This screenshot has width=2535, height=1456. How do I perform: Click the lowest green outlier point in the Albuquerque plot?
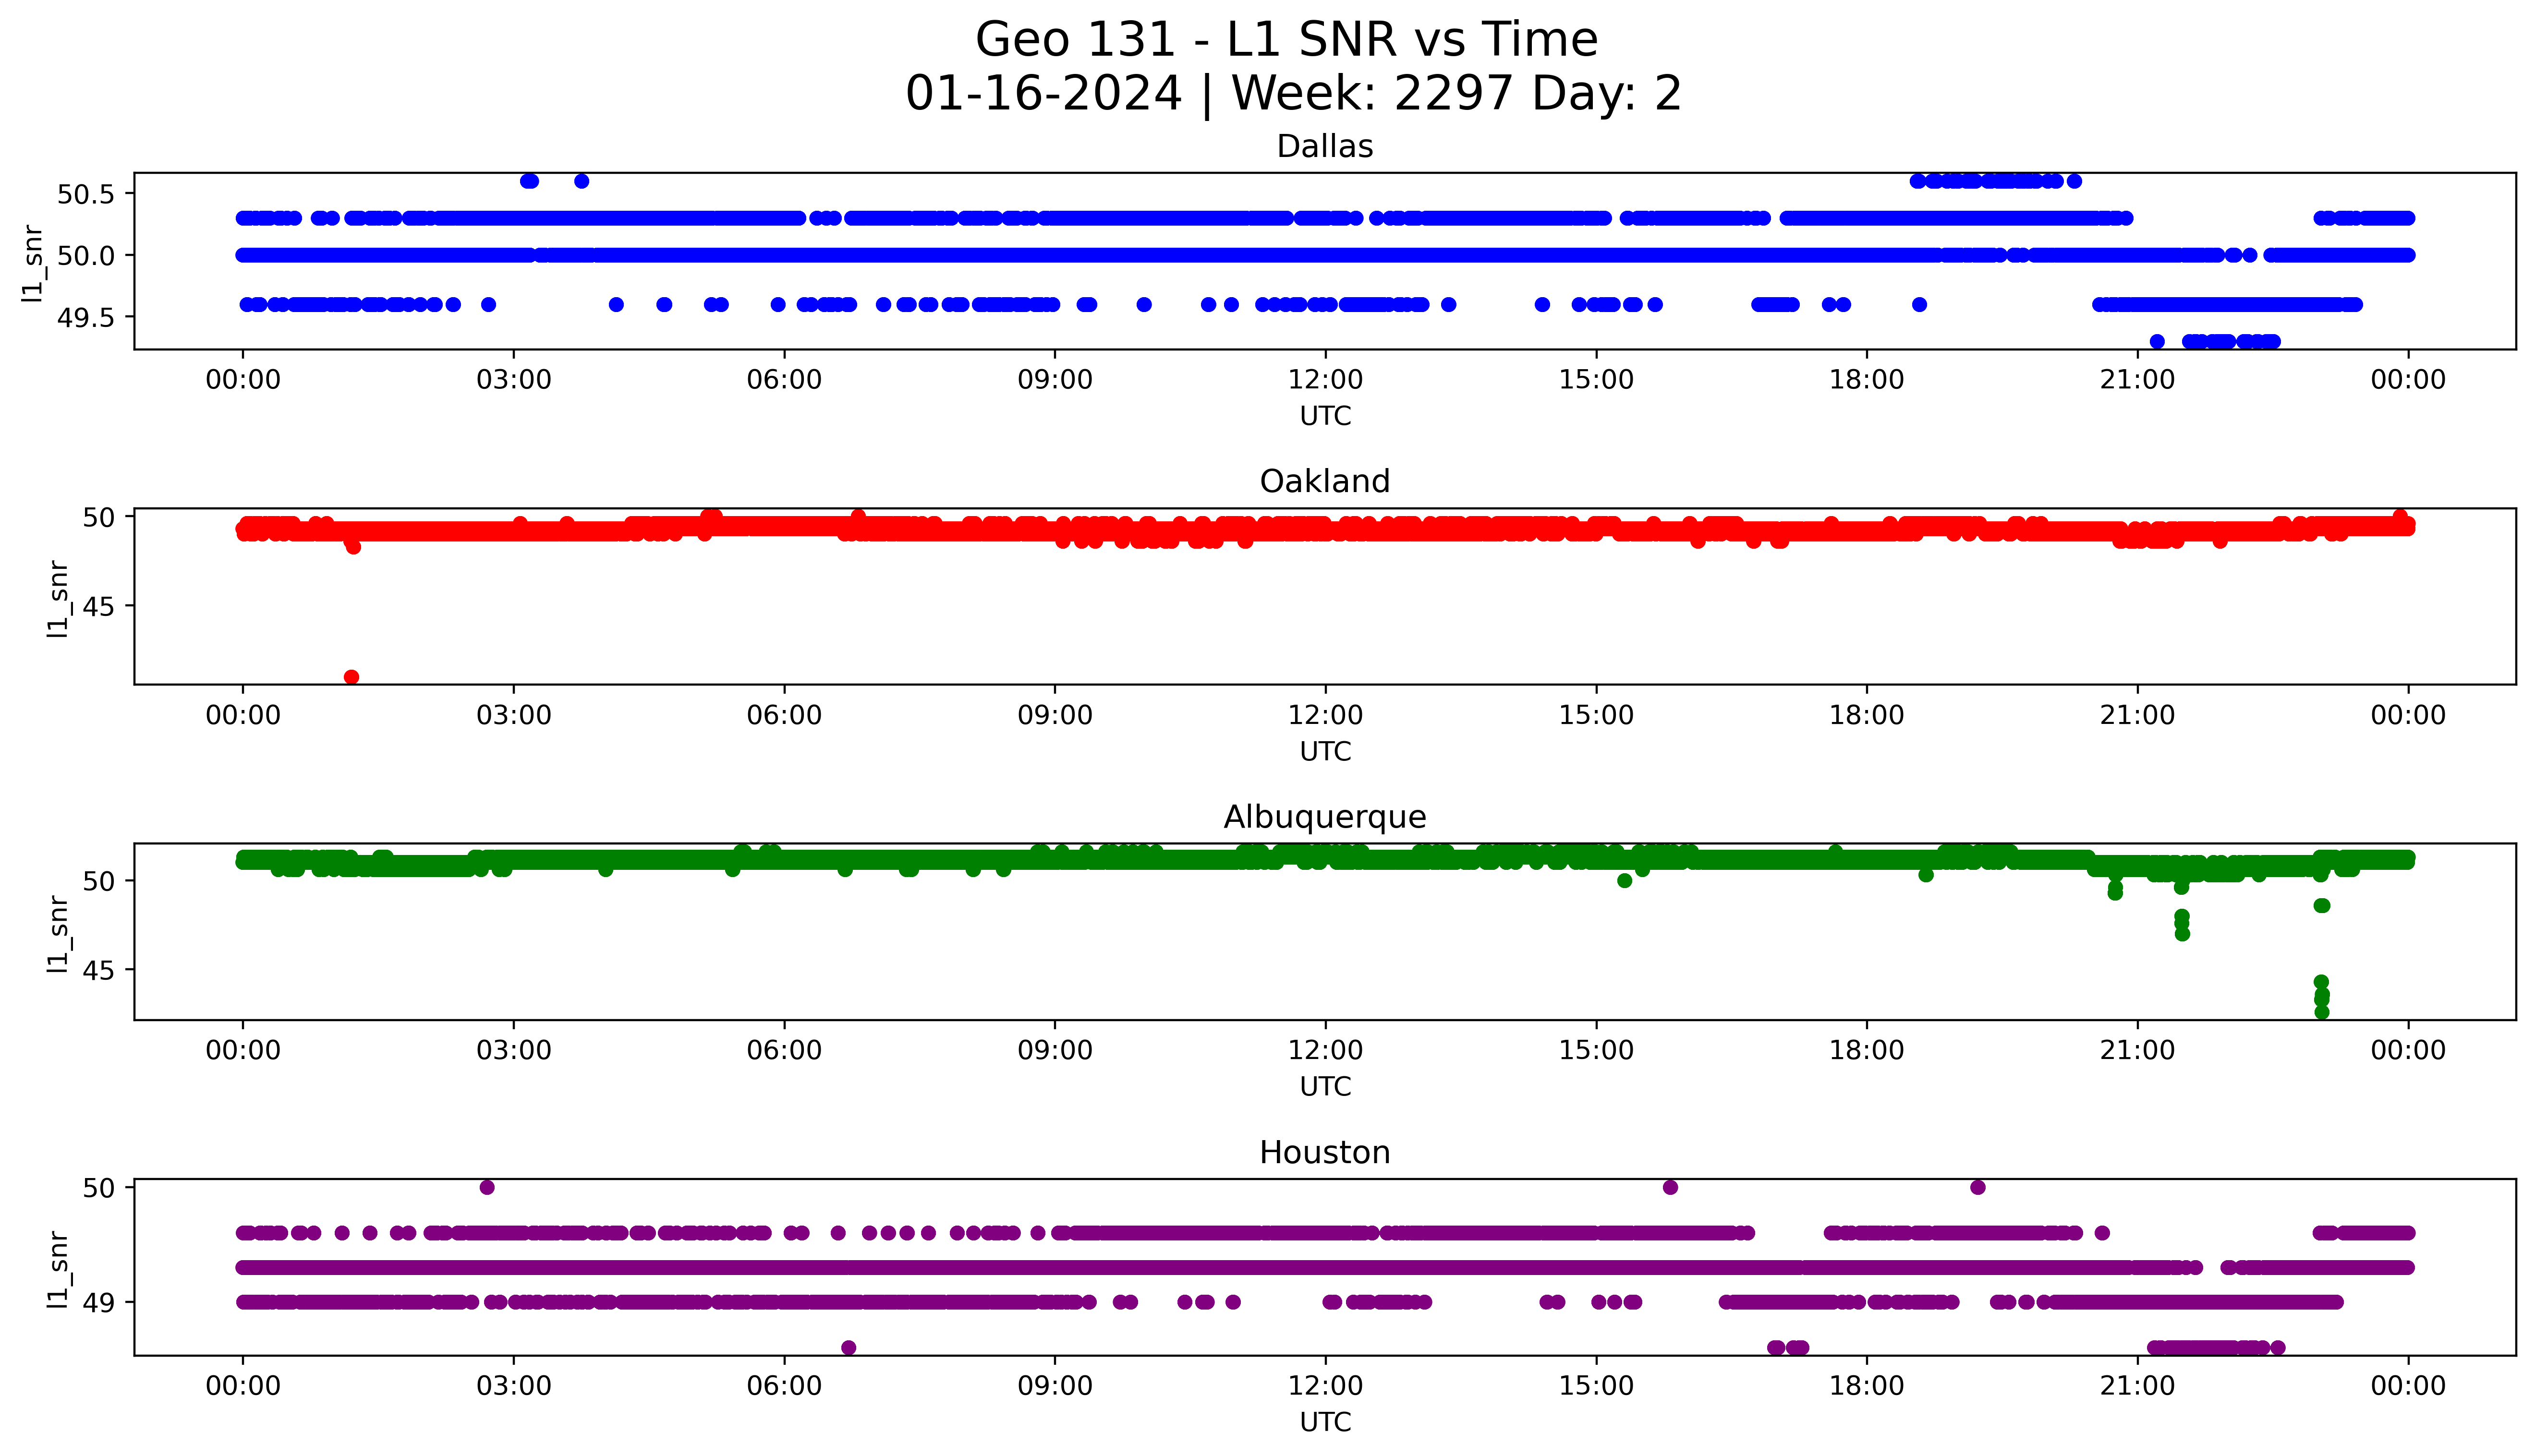(x=2322, y=1012)
